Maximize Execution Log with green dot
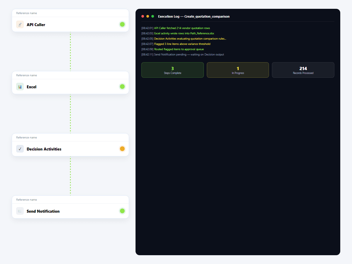The image size is (352, 264). click(153, 16)
